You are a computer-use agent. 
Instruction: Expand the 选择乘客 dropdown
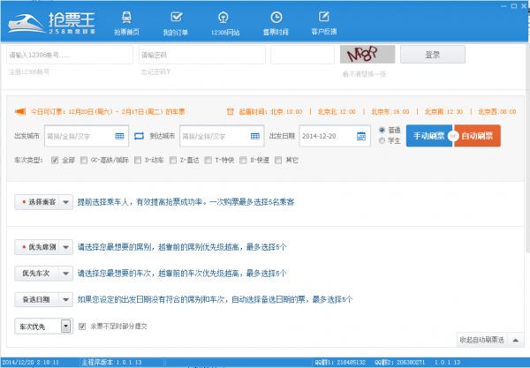pos(39,202)
